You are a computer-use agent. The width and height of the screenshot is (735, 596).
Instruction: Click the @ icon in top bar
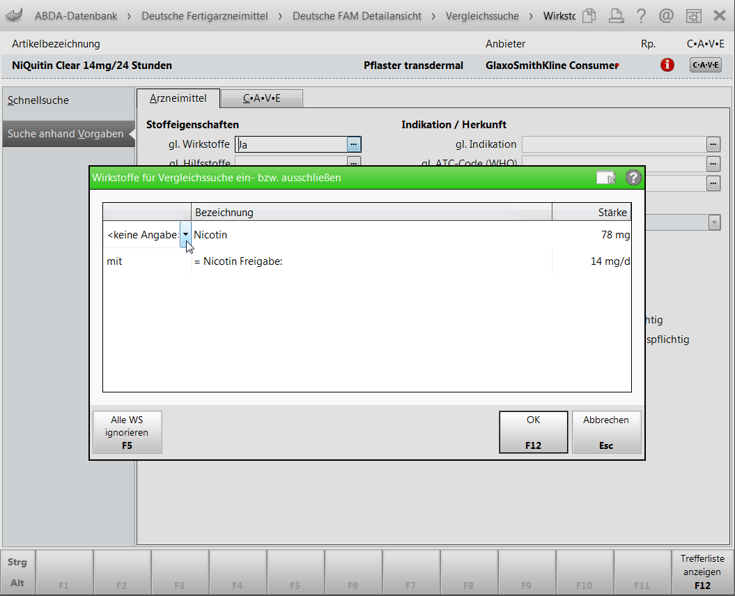click(666, 16)
